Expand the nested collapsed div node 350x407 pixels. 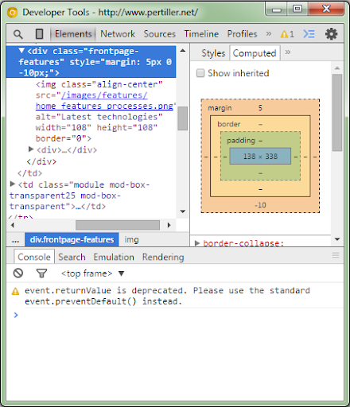(x=31, y=149)
